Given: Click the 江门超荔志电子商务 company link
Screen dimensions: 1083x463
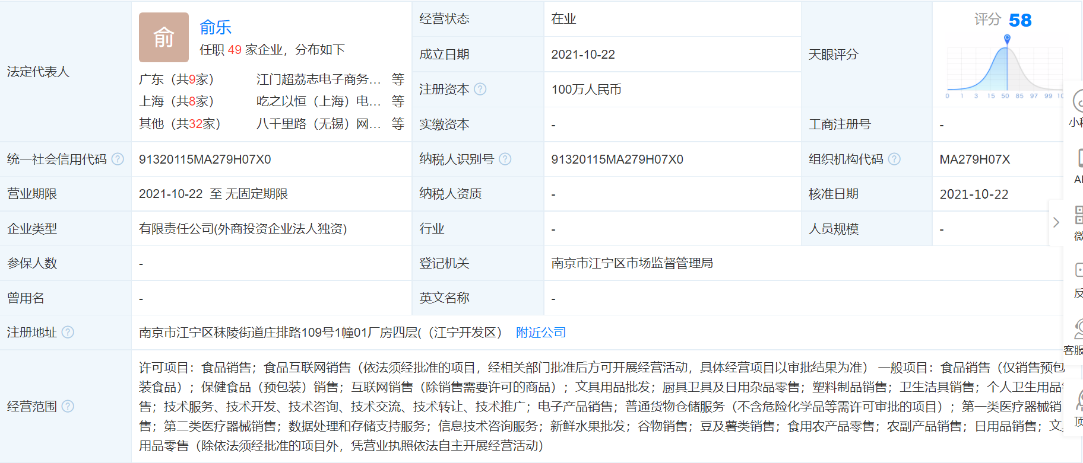Looking at the screenshot, I should pyautogui.click(x=318, y=79).
